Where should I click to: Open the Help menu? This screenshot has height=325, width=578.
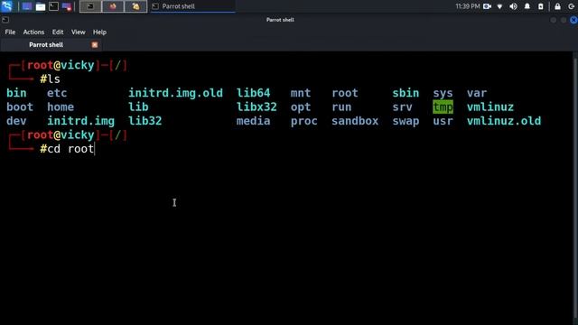click(x=99, y=32)
